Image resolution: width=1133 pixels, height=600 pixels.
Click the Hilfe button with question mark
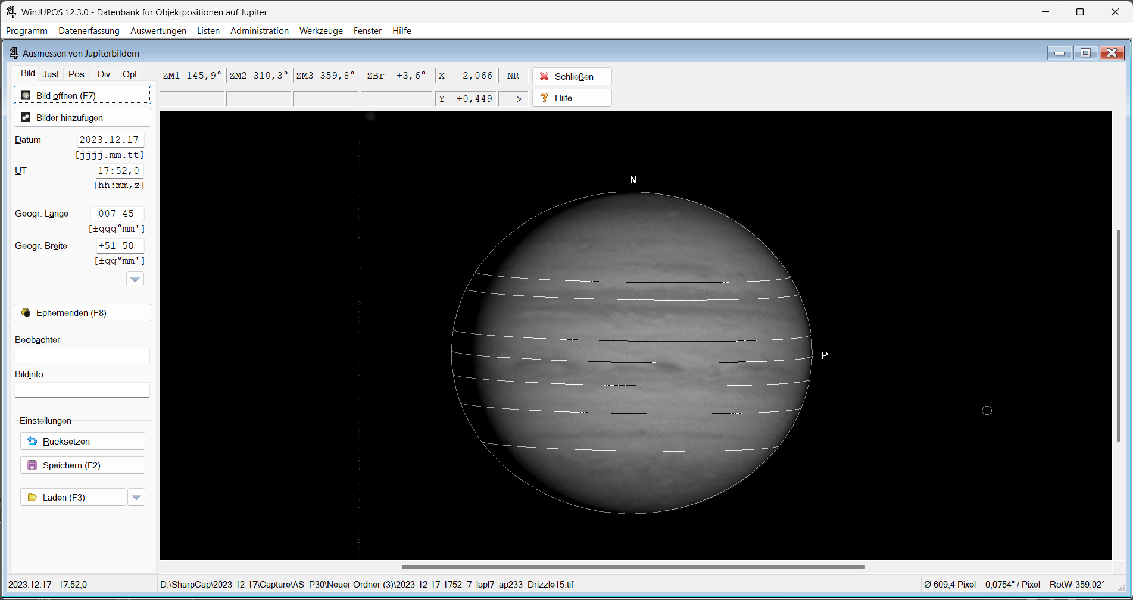(572, 98)
